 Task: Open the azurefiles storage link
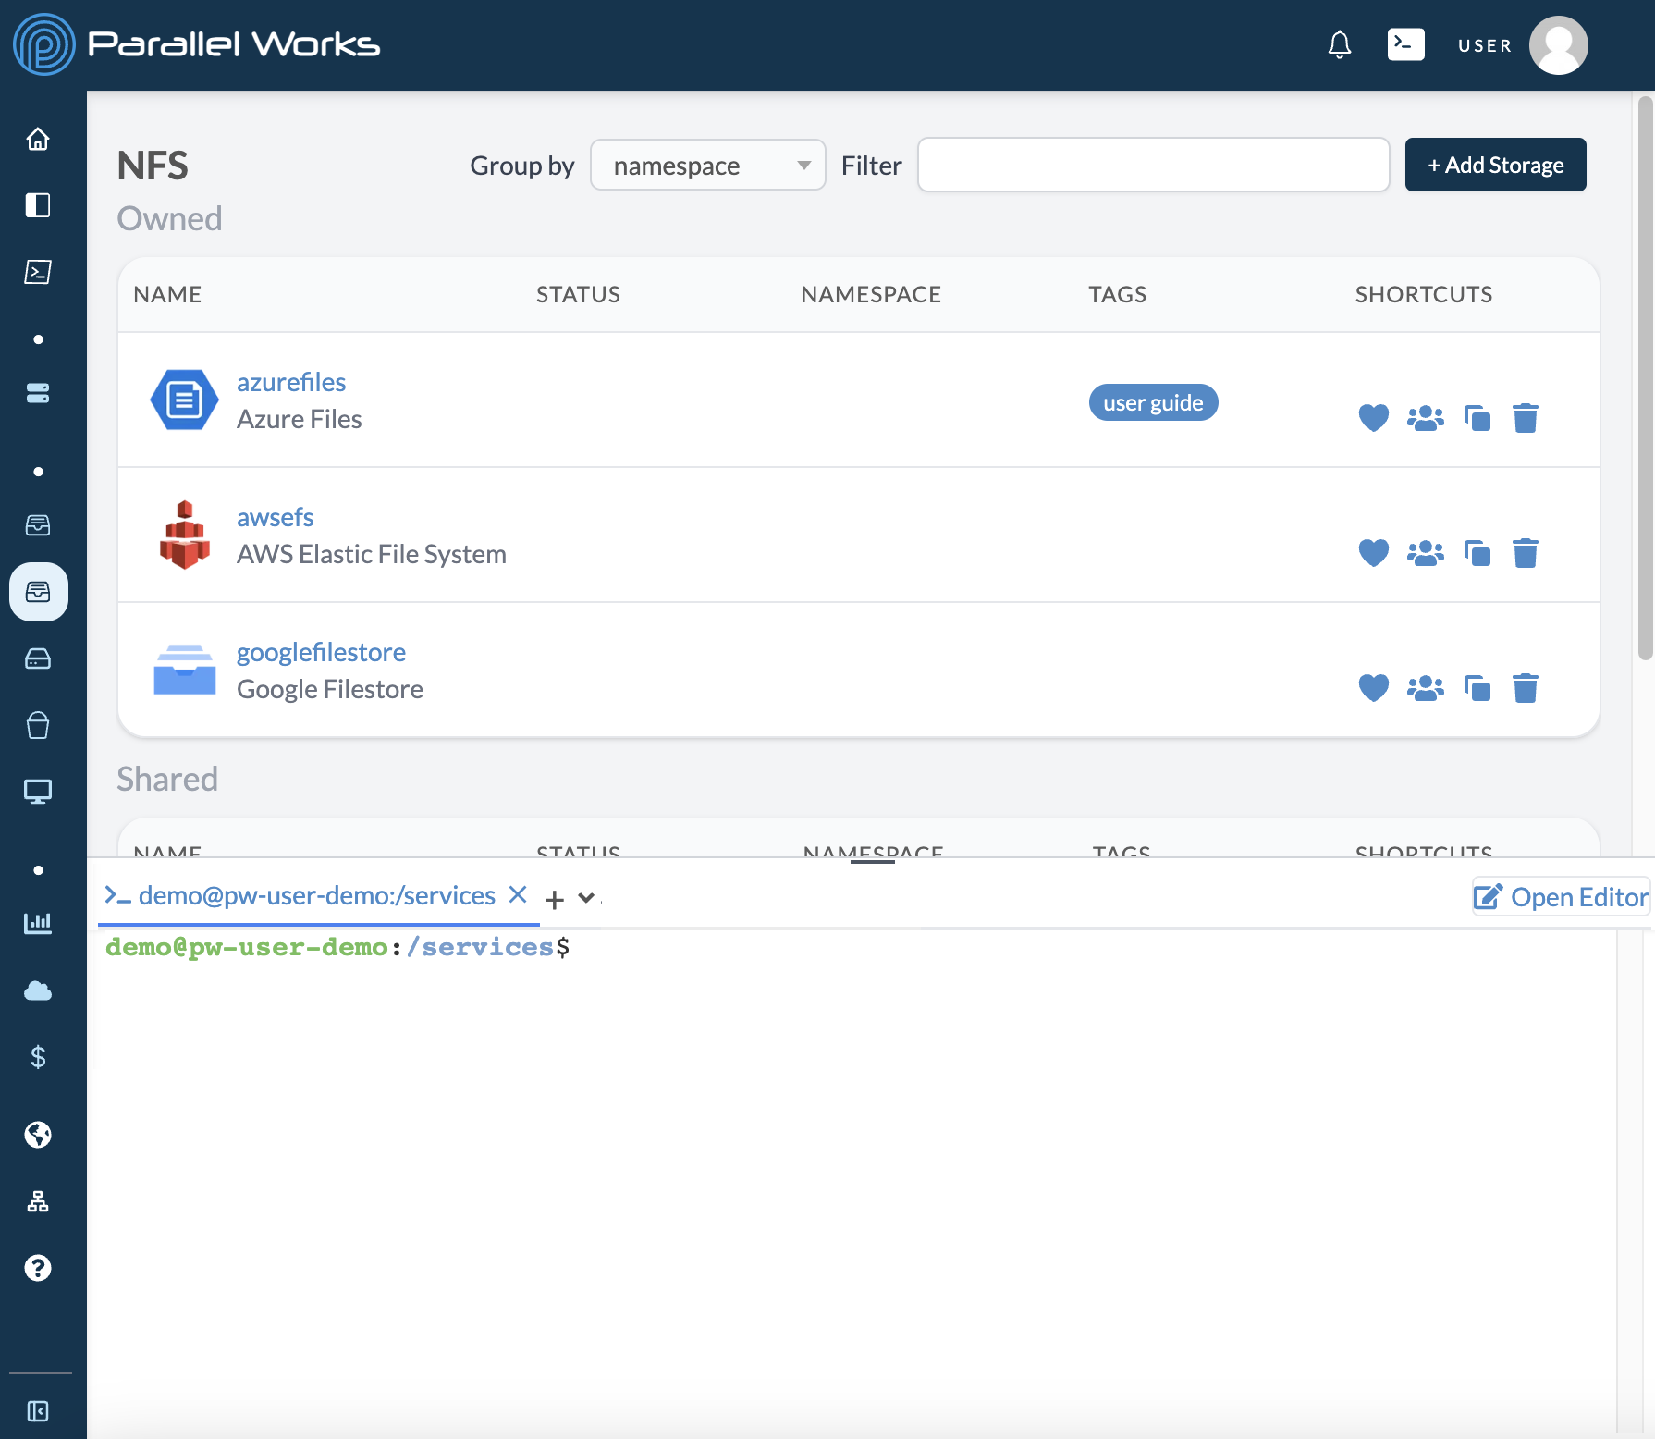(291, 382)
